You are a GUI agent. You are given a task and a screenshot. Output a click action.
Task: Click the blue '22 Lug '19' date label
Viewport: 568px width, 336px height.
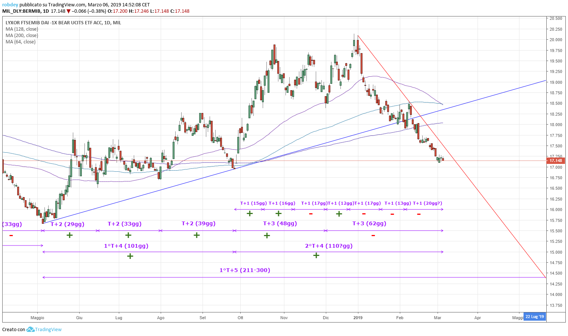pyautogui.click(x=535, y=317)
